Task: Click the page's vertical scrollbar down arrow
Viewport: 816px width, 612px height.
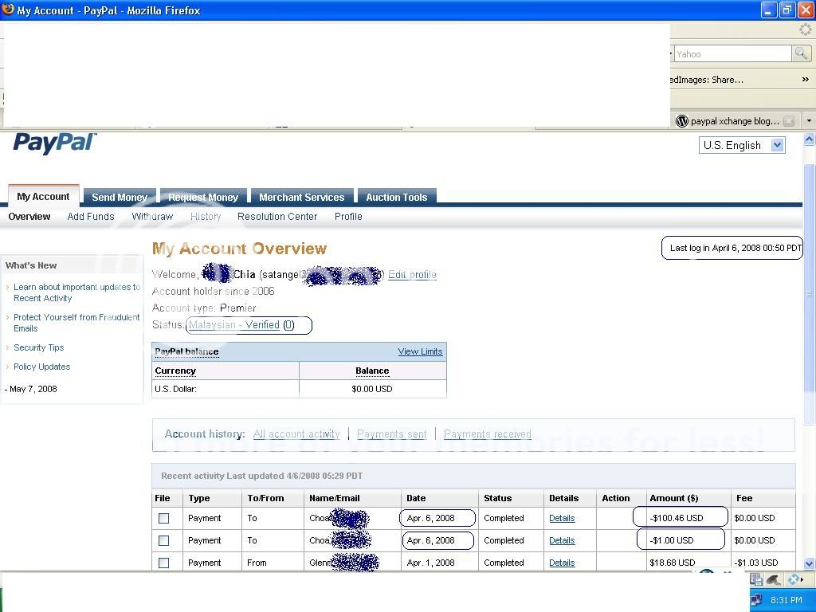Action: click(809, 563)
